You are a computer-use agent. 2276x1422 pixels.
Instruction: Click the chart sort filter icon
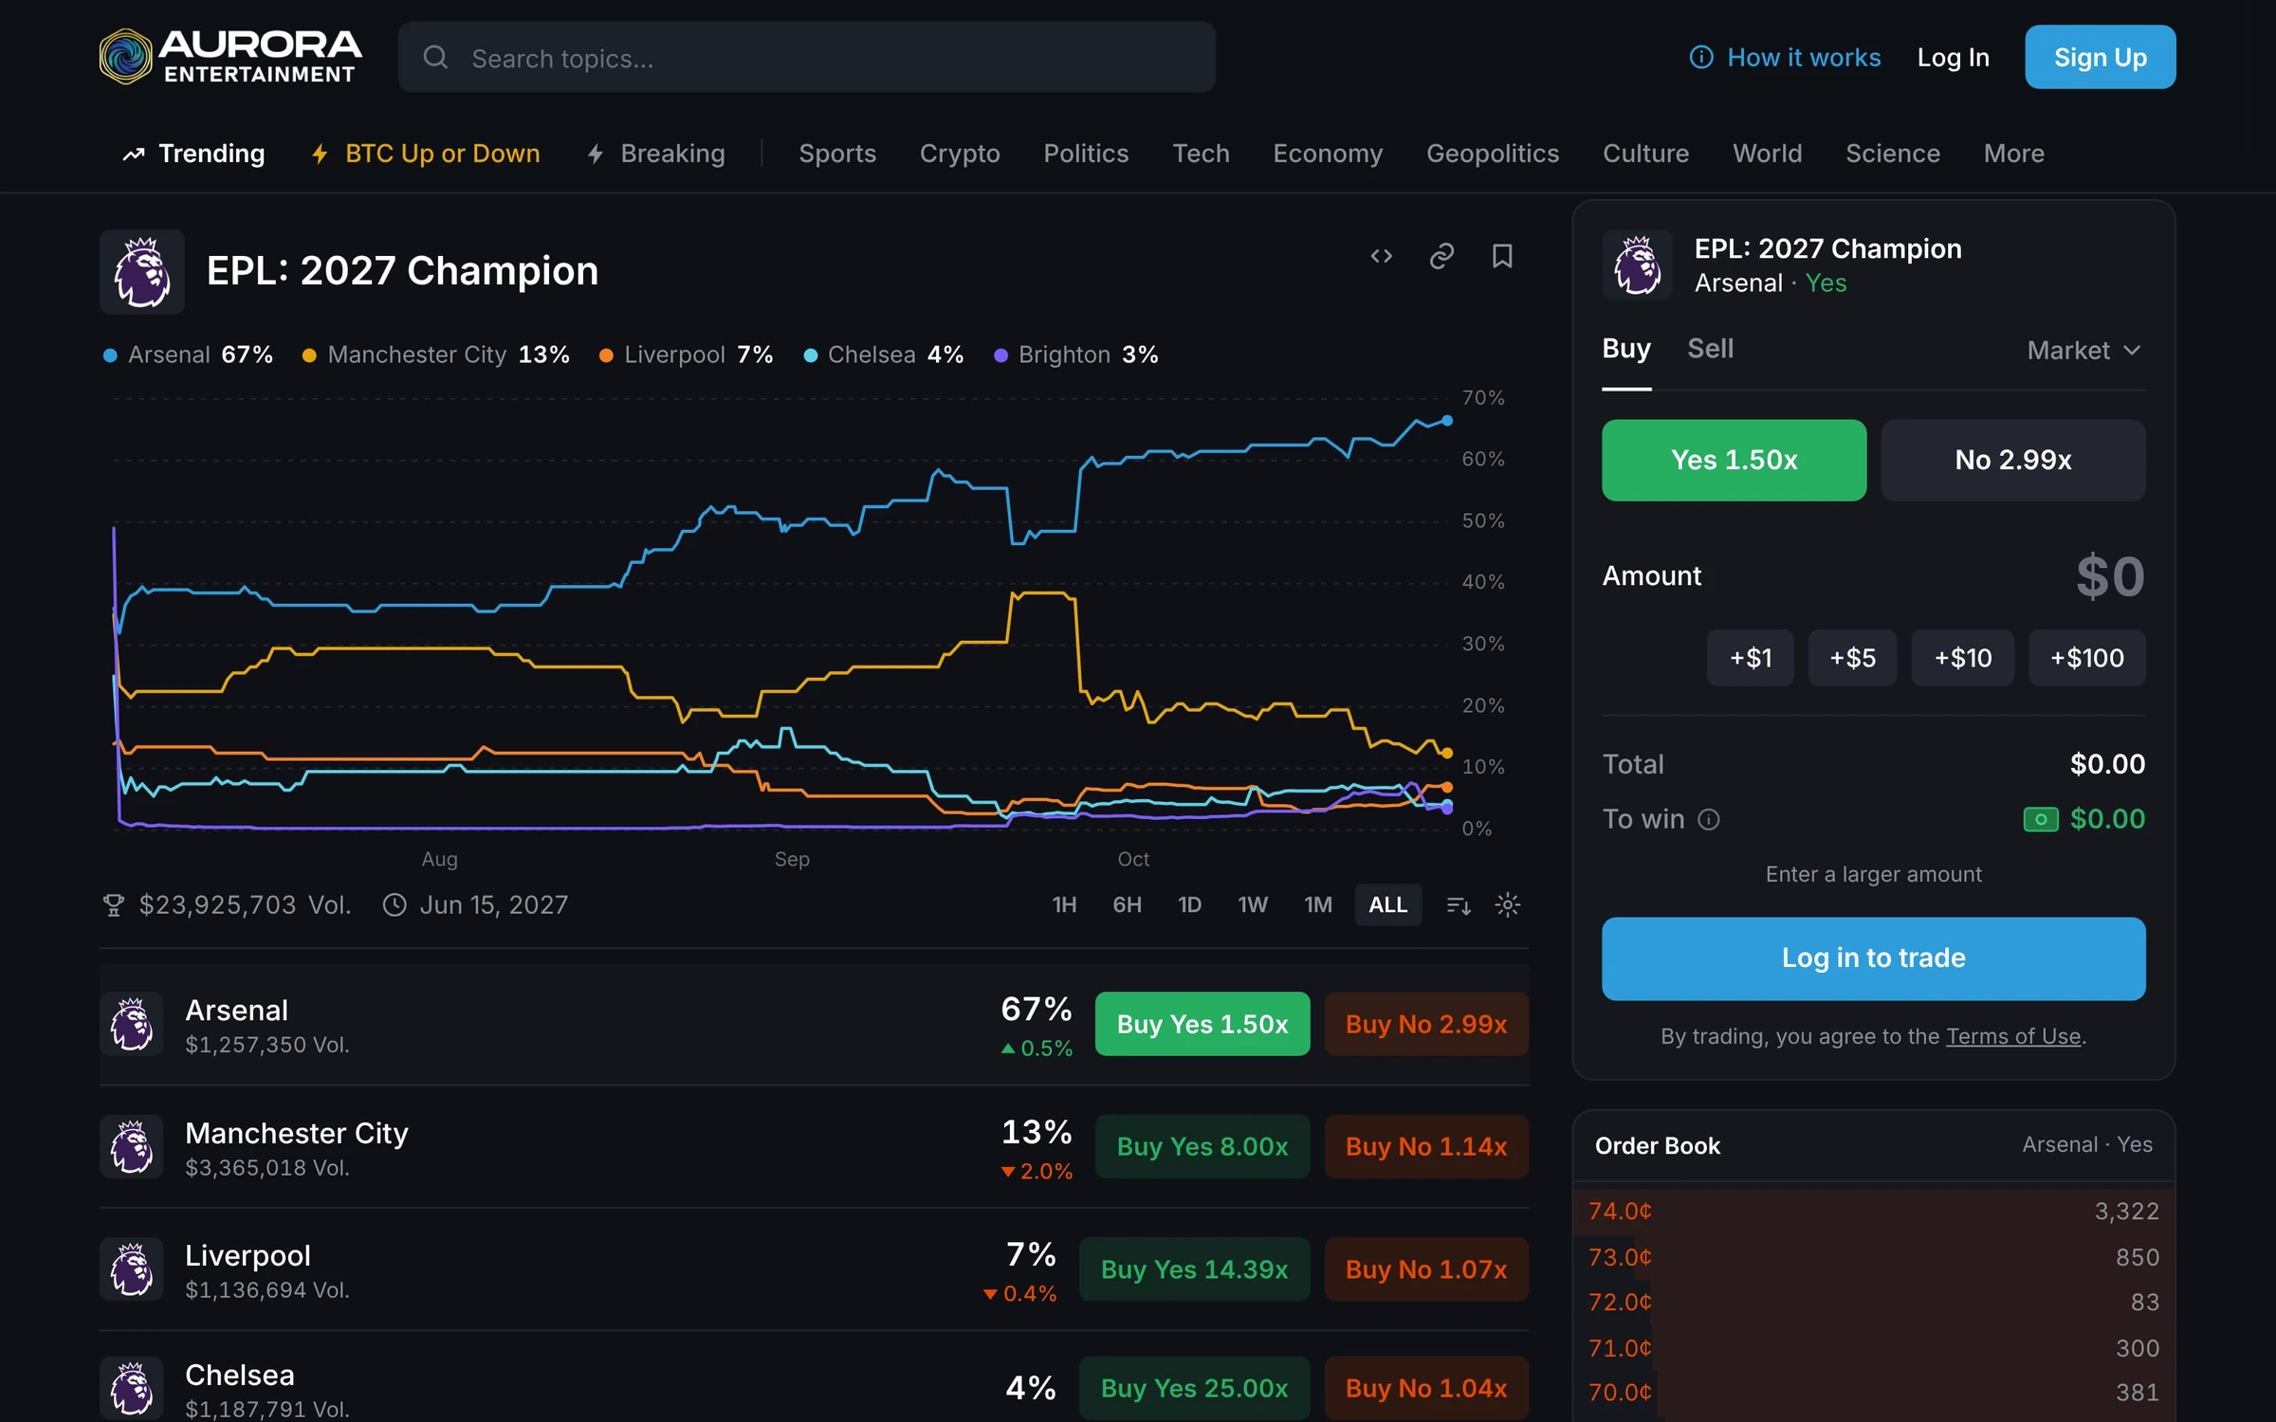coord(1459,905)
